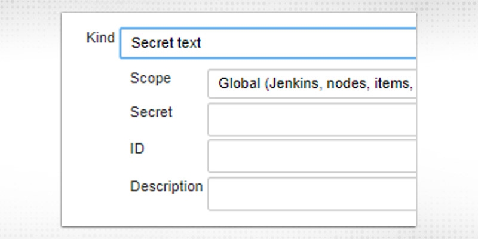
Task: Click the Kind field label
Action: tap(100, 37)
